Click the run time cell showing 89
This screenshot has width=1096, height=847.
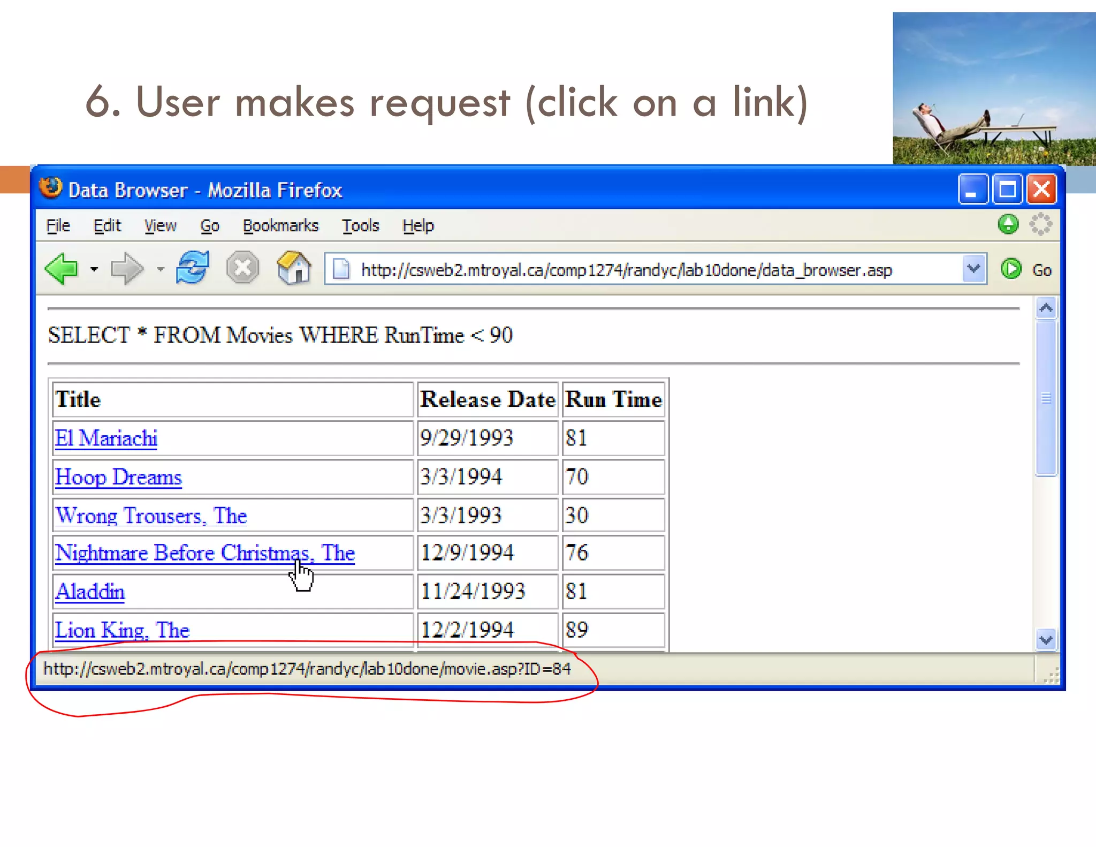(x=613, y=630)
